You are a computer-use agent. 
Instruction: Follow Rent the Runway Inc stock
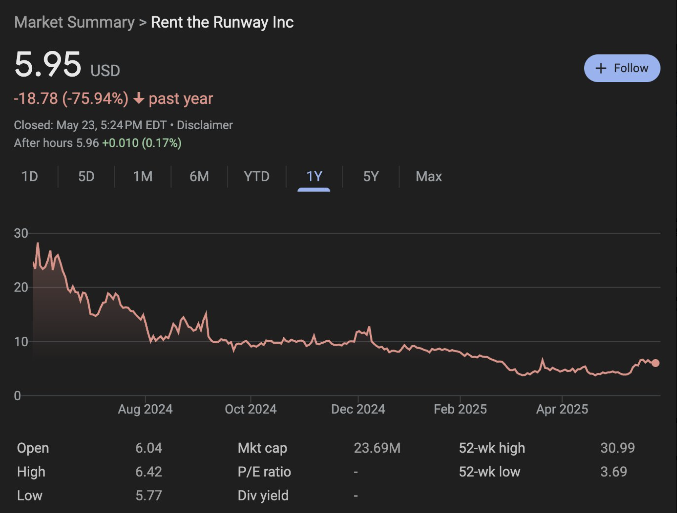(x=622, y=68)
